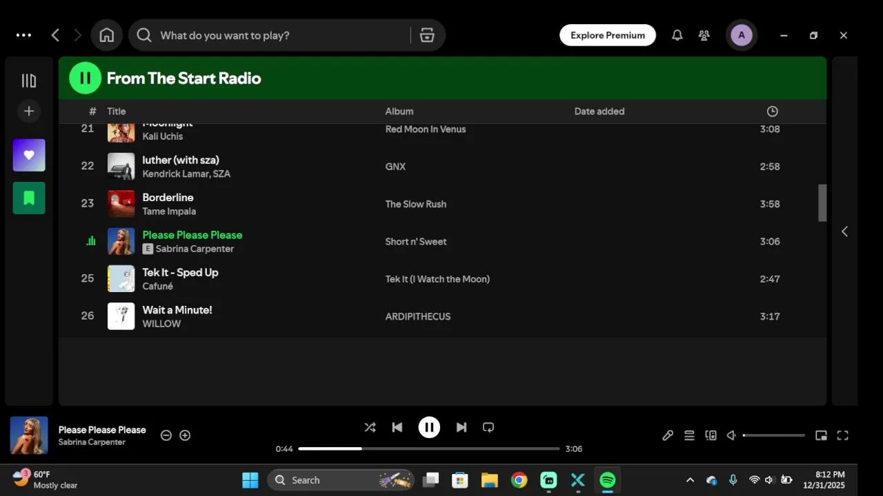
Task: Adjust the volume slider
Action: point(774,435)
